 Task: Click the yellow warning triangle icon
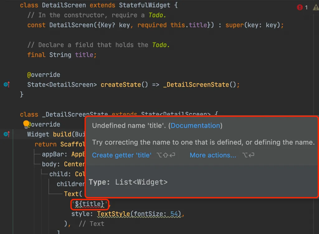click(316, 7)
